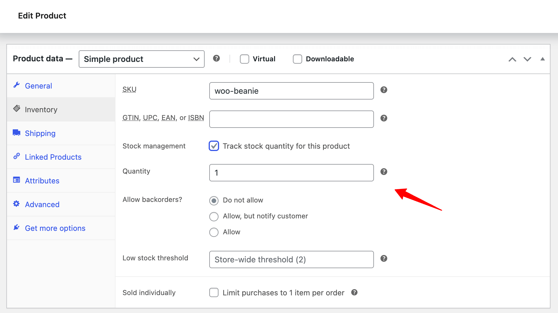Go to the Attributes tab
The height and width of the screenshot is (313, 558).
tap(61, 181)
